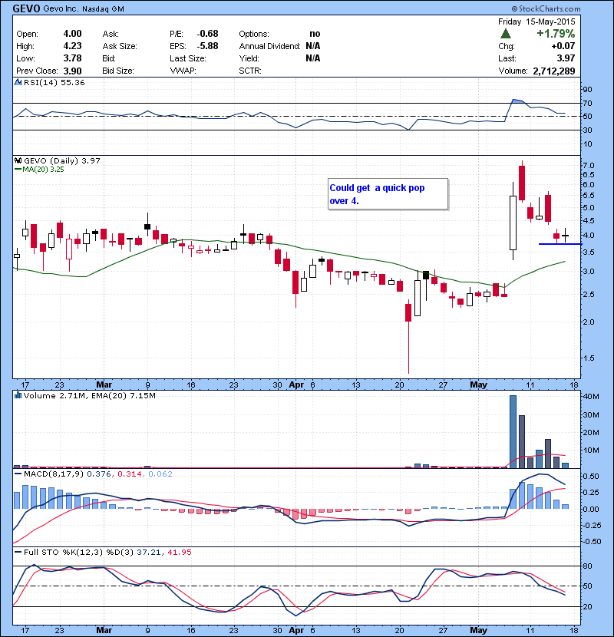
Task: Click the 'MACD(8,17,9)' panel label
Action: 54,474
